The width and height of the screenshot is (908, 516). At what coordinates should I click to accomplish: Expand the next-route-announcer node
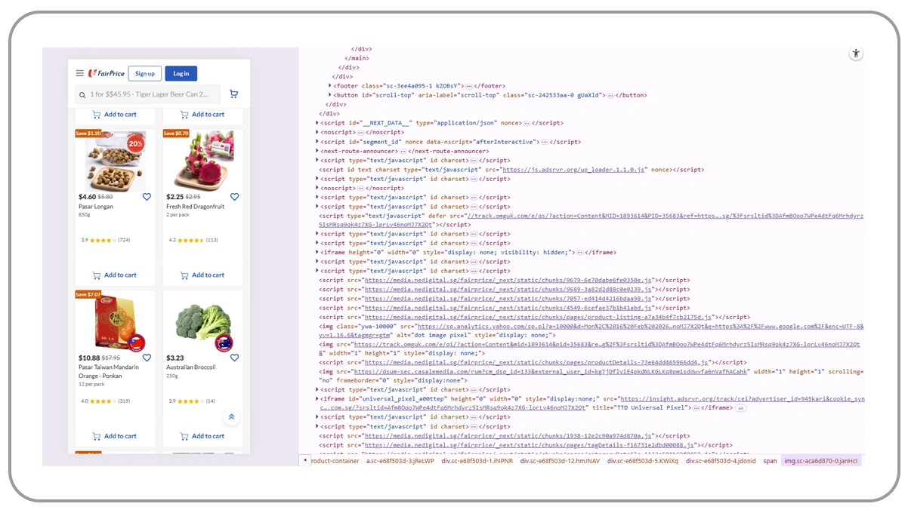317,151
